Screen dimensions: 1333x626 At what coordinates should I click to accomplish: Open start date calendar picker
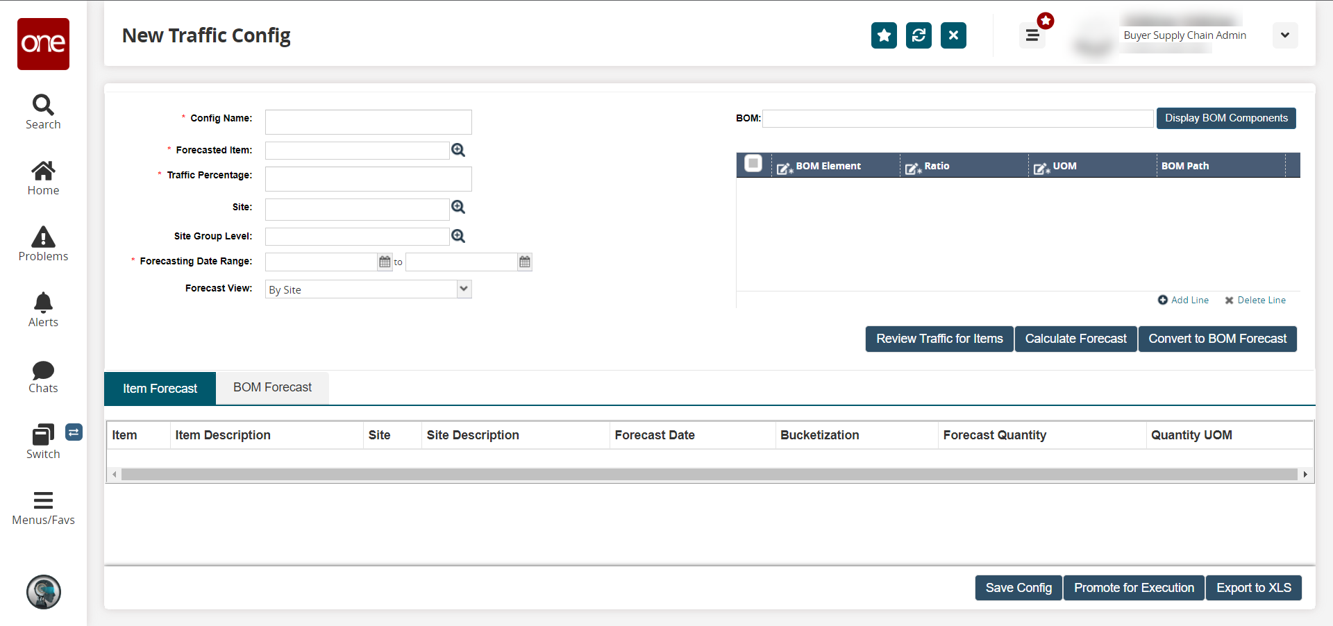[385, 262]
